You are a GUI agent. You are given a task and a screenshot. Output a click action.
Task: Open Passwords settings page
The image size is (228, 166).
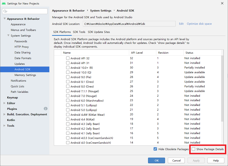coord(21,41)
